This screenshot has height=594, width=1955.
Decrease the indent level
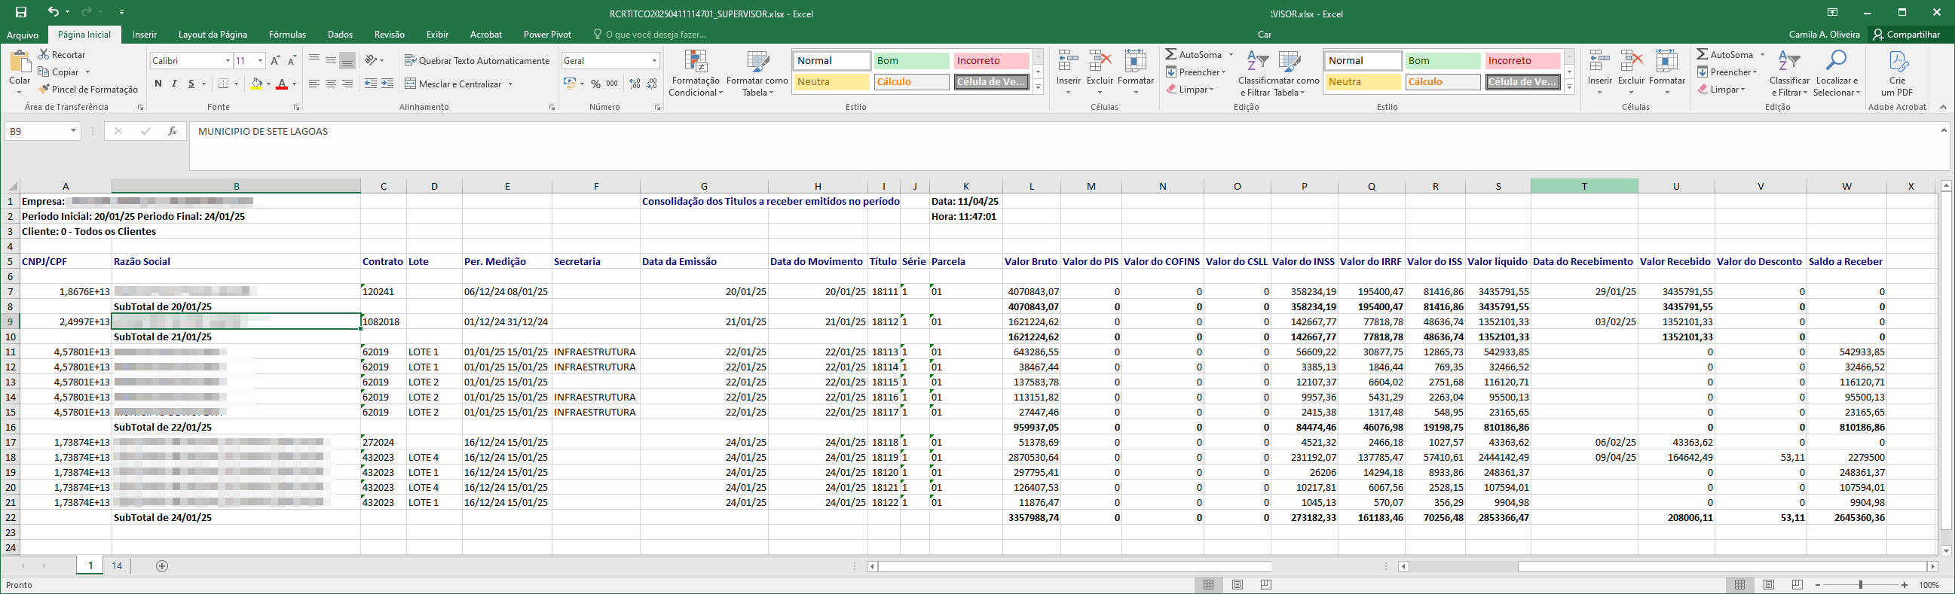tap(370, 84)
